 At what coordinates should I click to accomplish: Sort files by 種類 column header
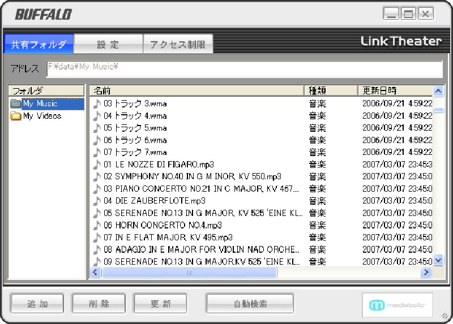pyautogui.click(x=331, y=90)
